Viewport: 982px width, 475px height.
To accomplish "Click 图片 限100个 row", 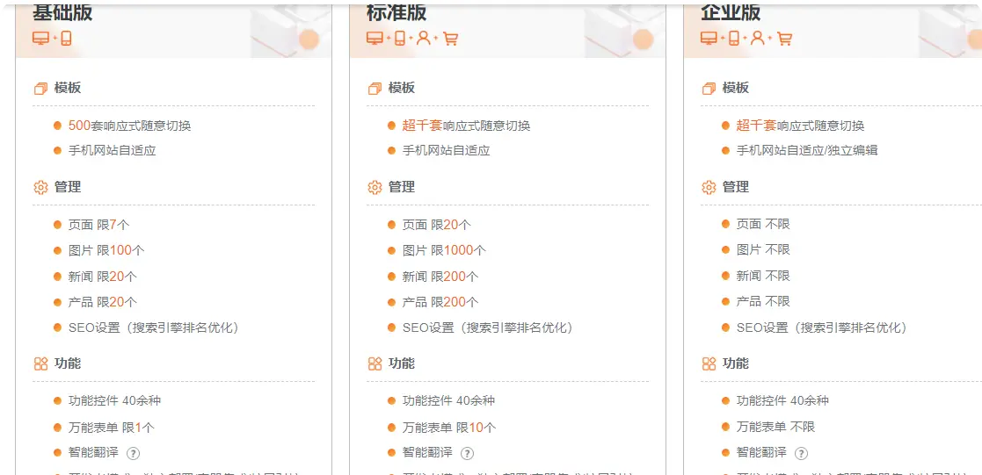I will pos(106,250).
